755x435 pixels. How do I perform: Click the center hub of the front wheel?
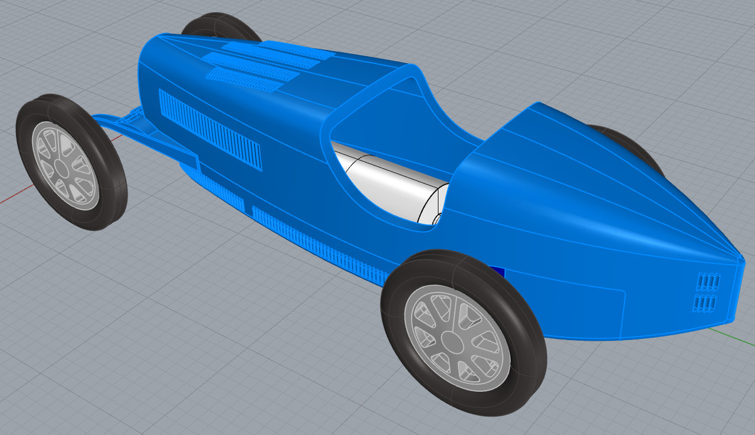(63, 168)
